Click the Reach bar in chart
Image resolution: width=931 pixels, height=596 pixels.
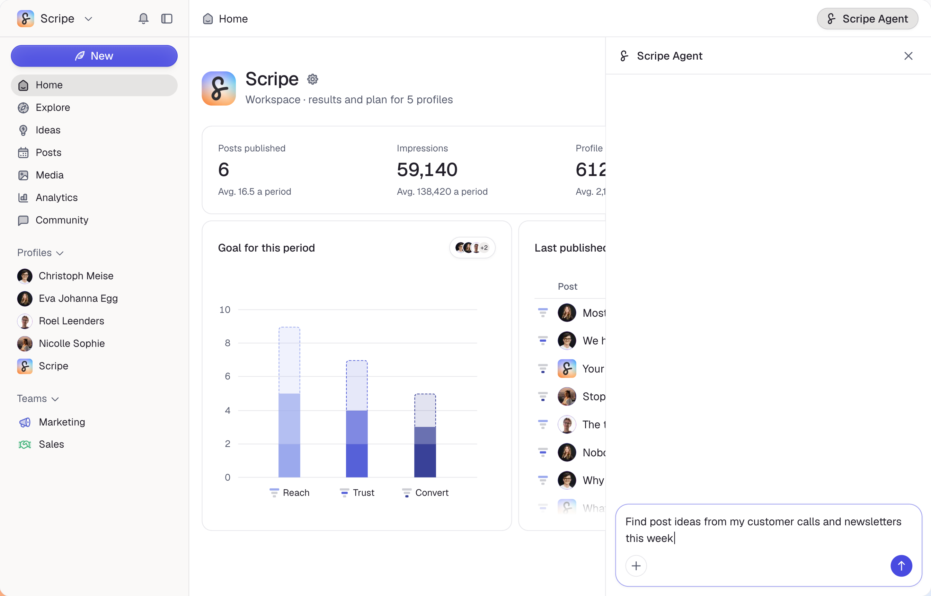289,402
